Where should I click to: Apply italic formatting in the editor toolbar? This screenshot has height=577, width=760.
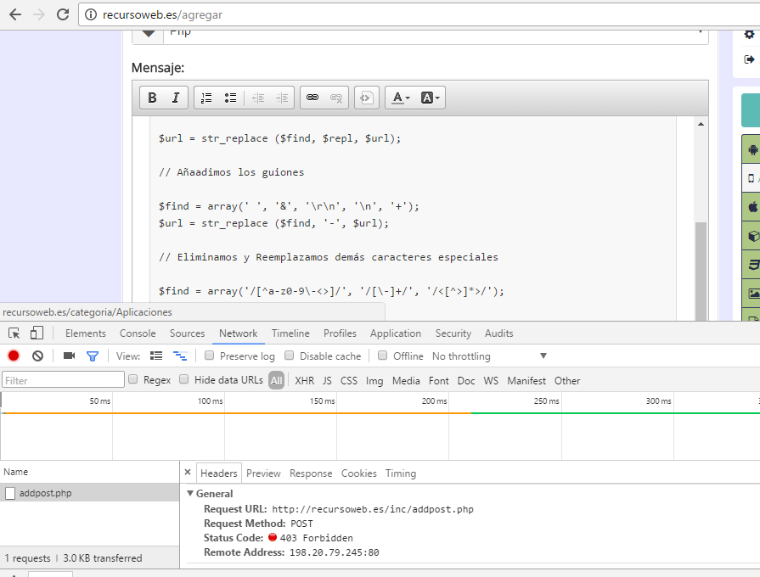tap(175, 98)
